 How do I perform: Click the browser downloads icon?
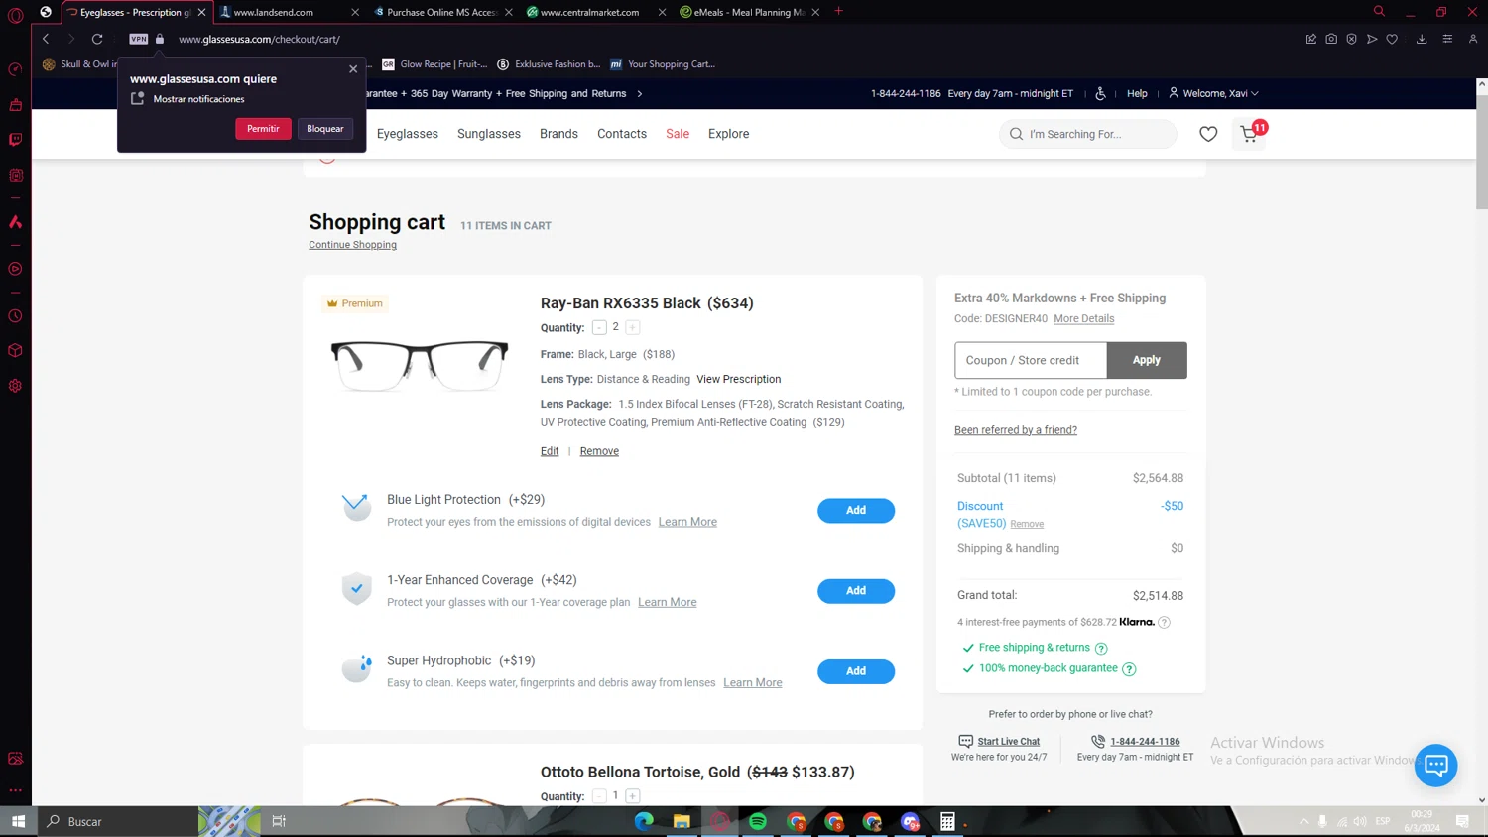point(1422,39)
